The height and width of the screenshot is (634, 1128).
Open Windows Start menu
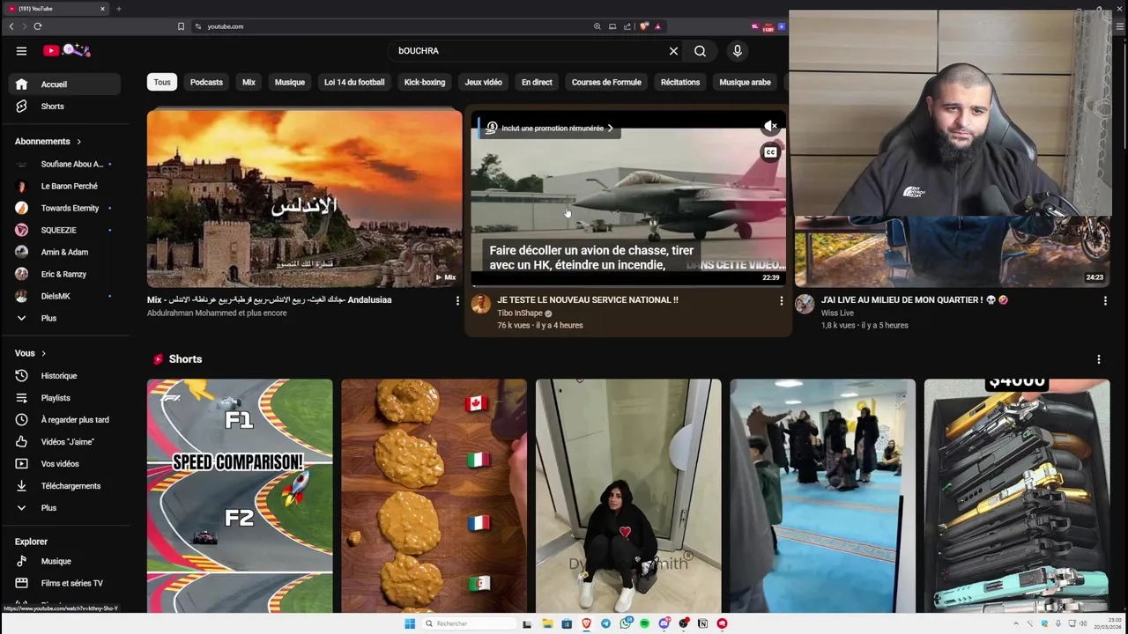410,623
